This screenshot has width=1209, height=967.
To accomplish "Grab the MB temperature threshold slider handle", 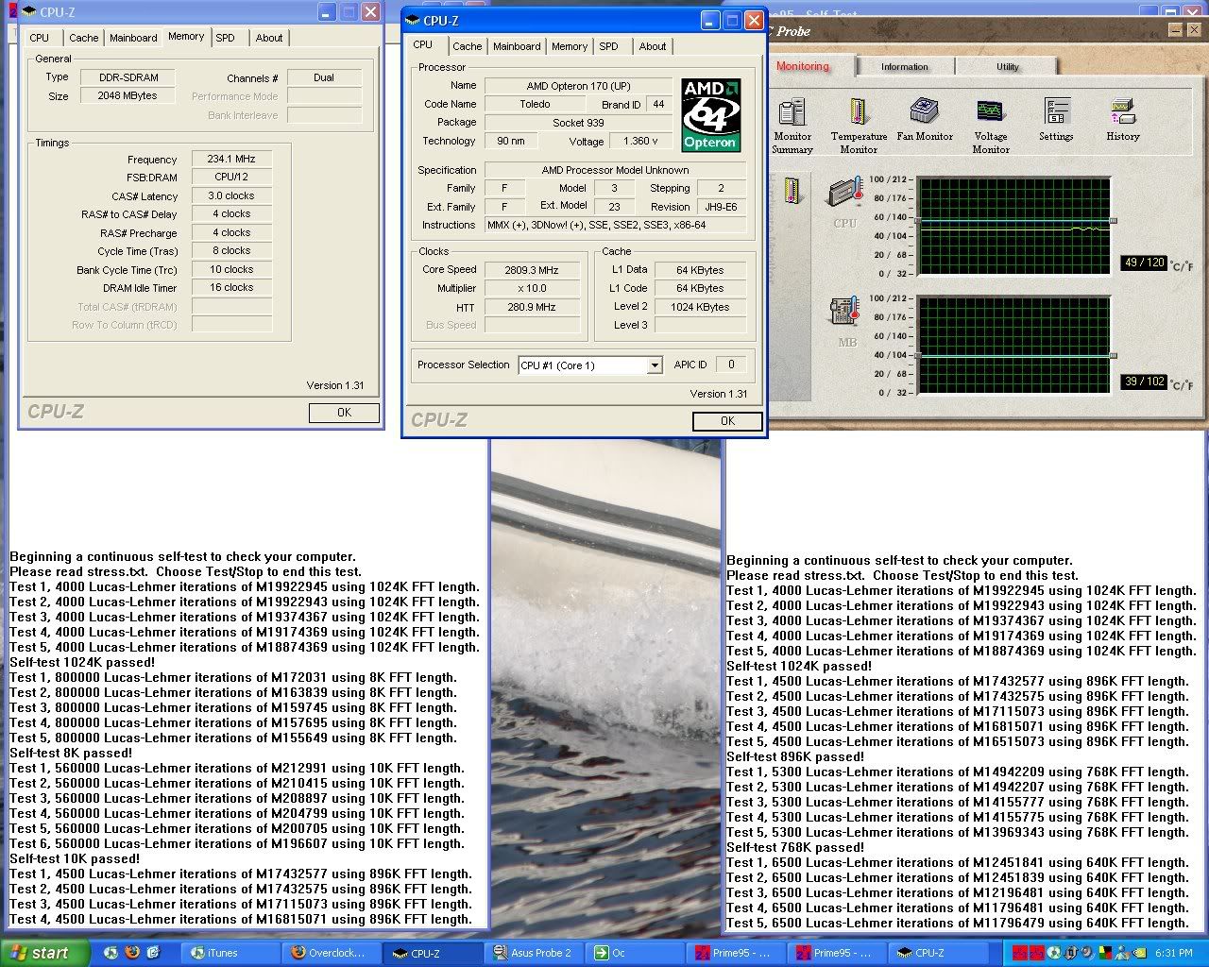I will point(1114,355).
